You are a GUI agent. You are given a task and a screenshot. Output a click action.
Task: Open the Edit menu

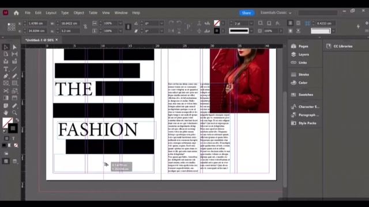(x=38, y=13)
